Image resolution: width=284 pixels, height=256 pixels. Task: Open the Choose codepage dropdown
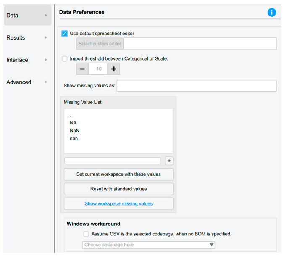(x=149, y=245)
